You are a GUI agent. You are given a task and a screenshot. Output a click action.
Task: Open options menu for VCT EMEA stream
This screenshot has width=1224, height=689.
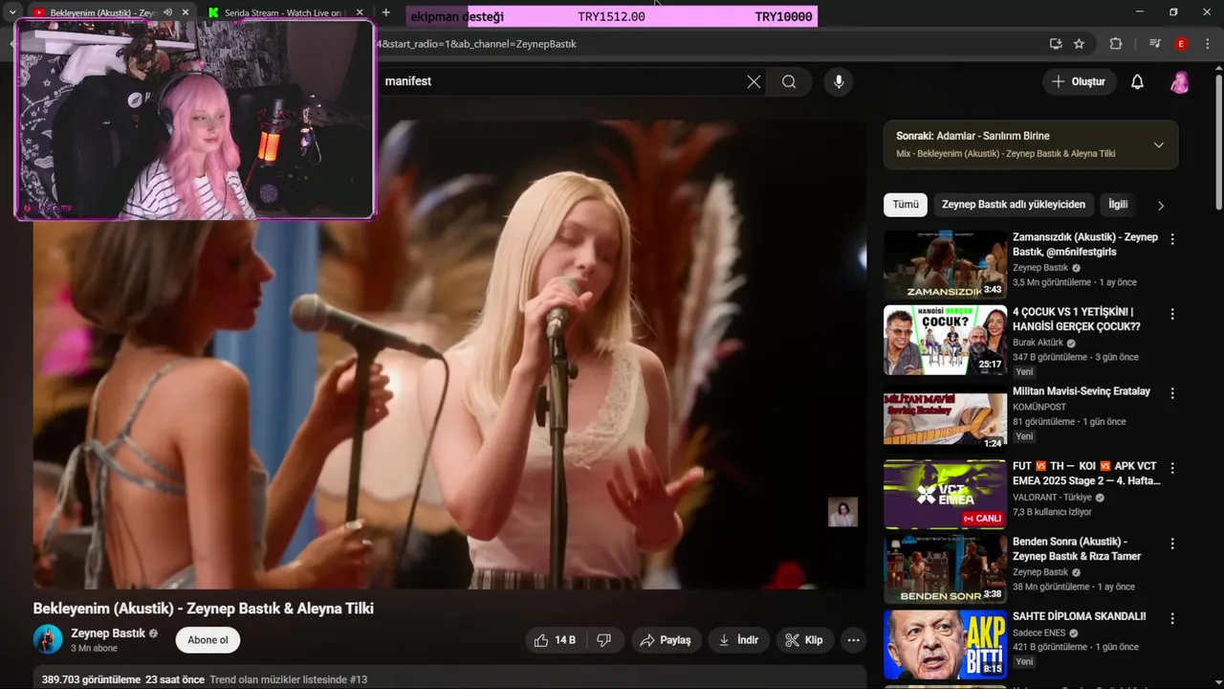pyautogui.click(x=1172, y=468)
